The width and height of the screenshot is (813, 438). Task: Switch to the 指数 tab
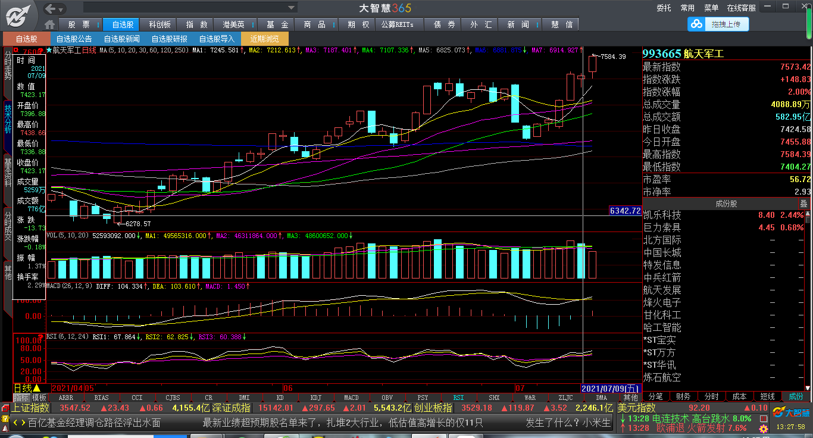click(x=196, y=24)
